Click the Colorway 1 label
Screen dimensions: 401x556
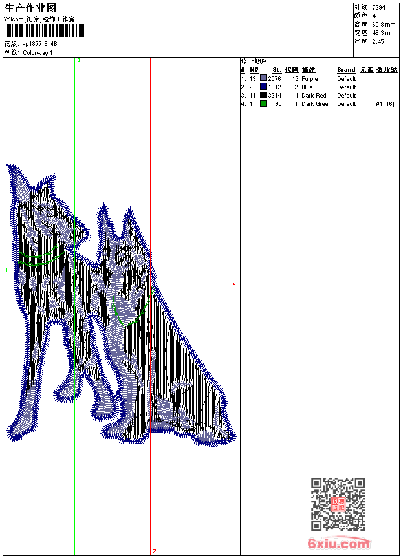coord(38,53)
